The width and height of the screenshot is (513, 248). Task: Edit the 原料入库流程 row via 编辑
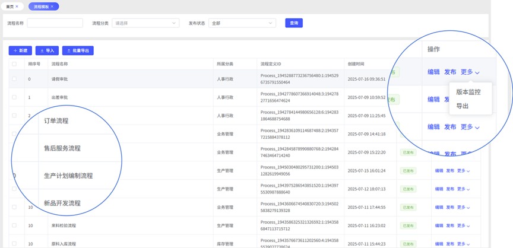(x=439, y=244)
